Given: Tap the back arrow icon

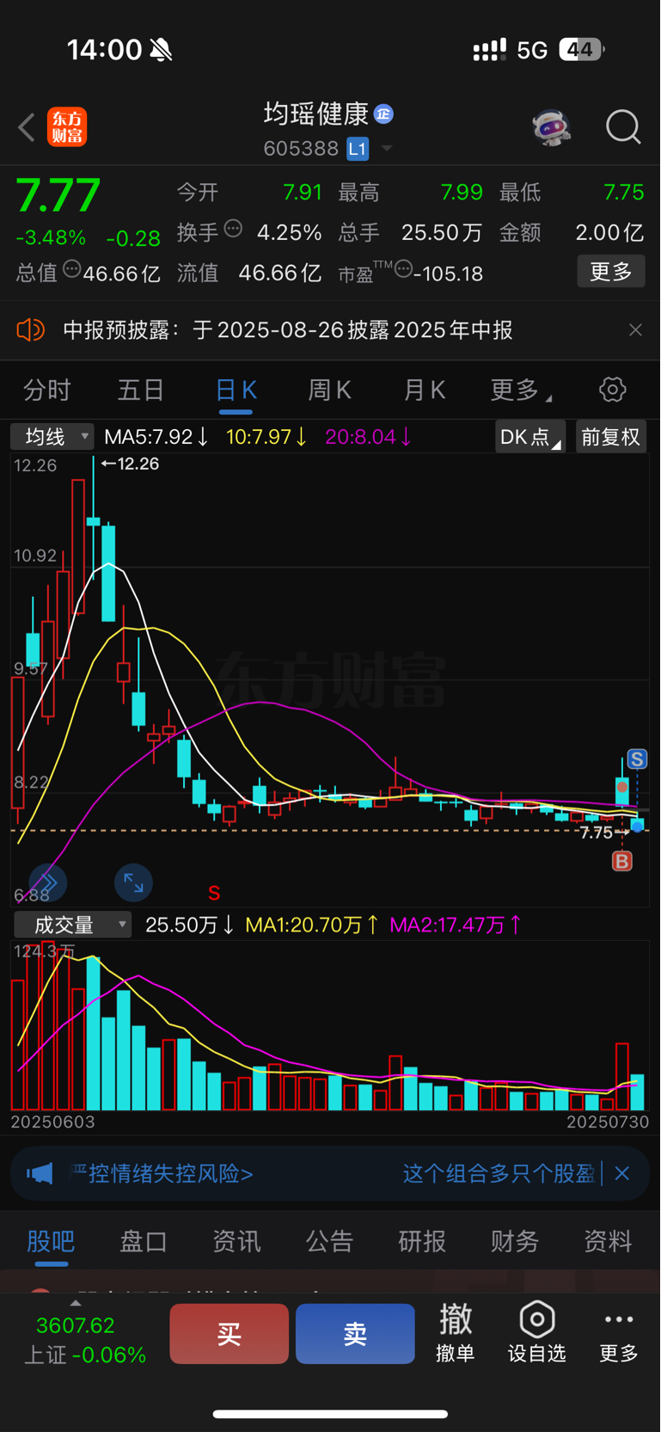Looking at the screenshot, I should (28, 127).
